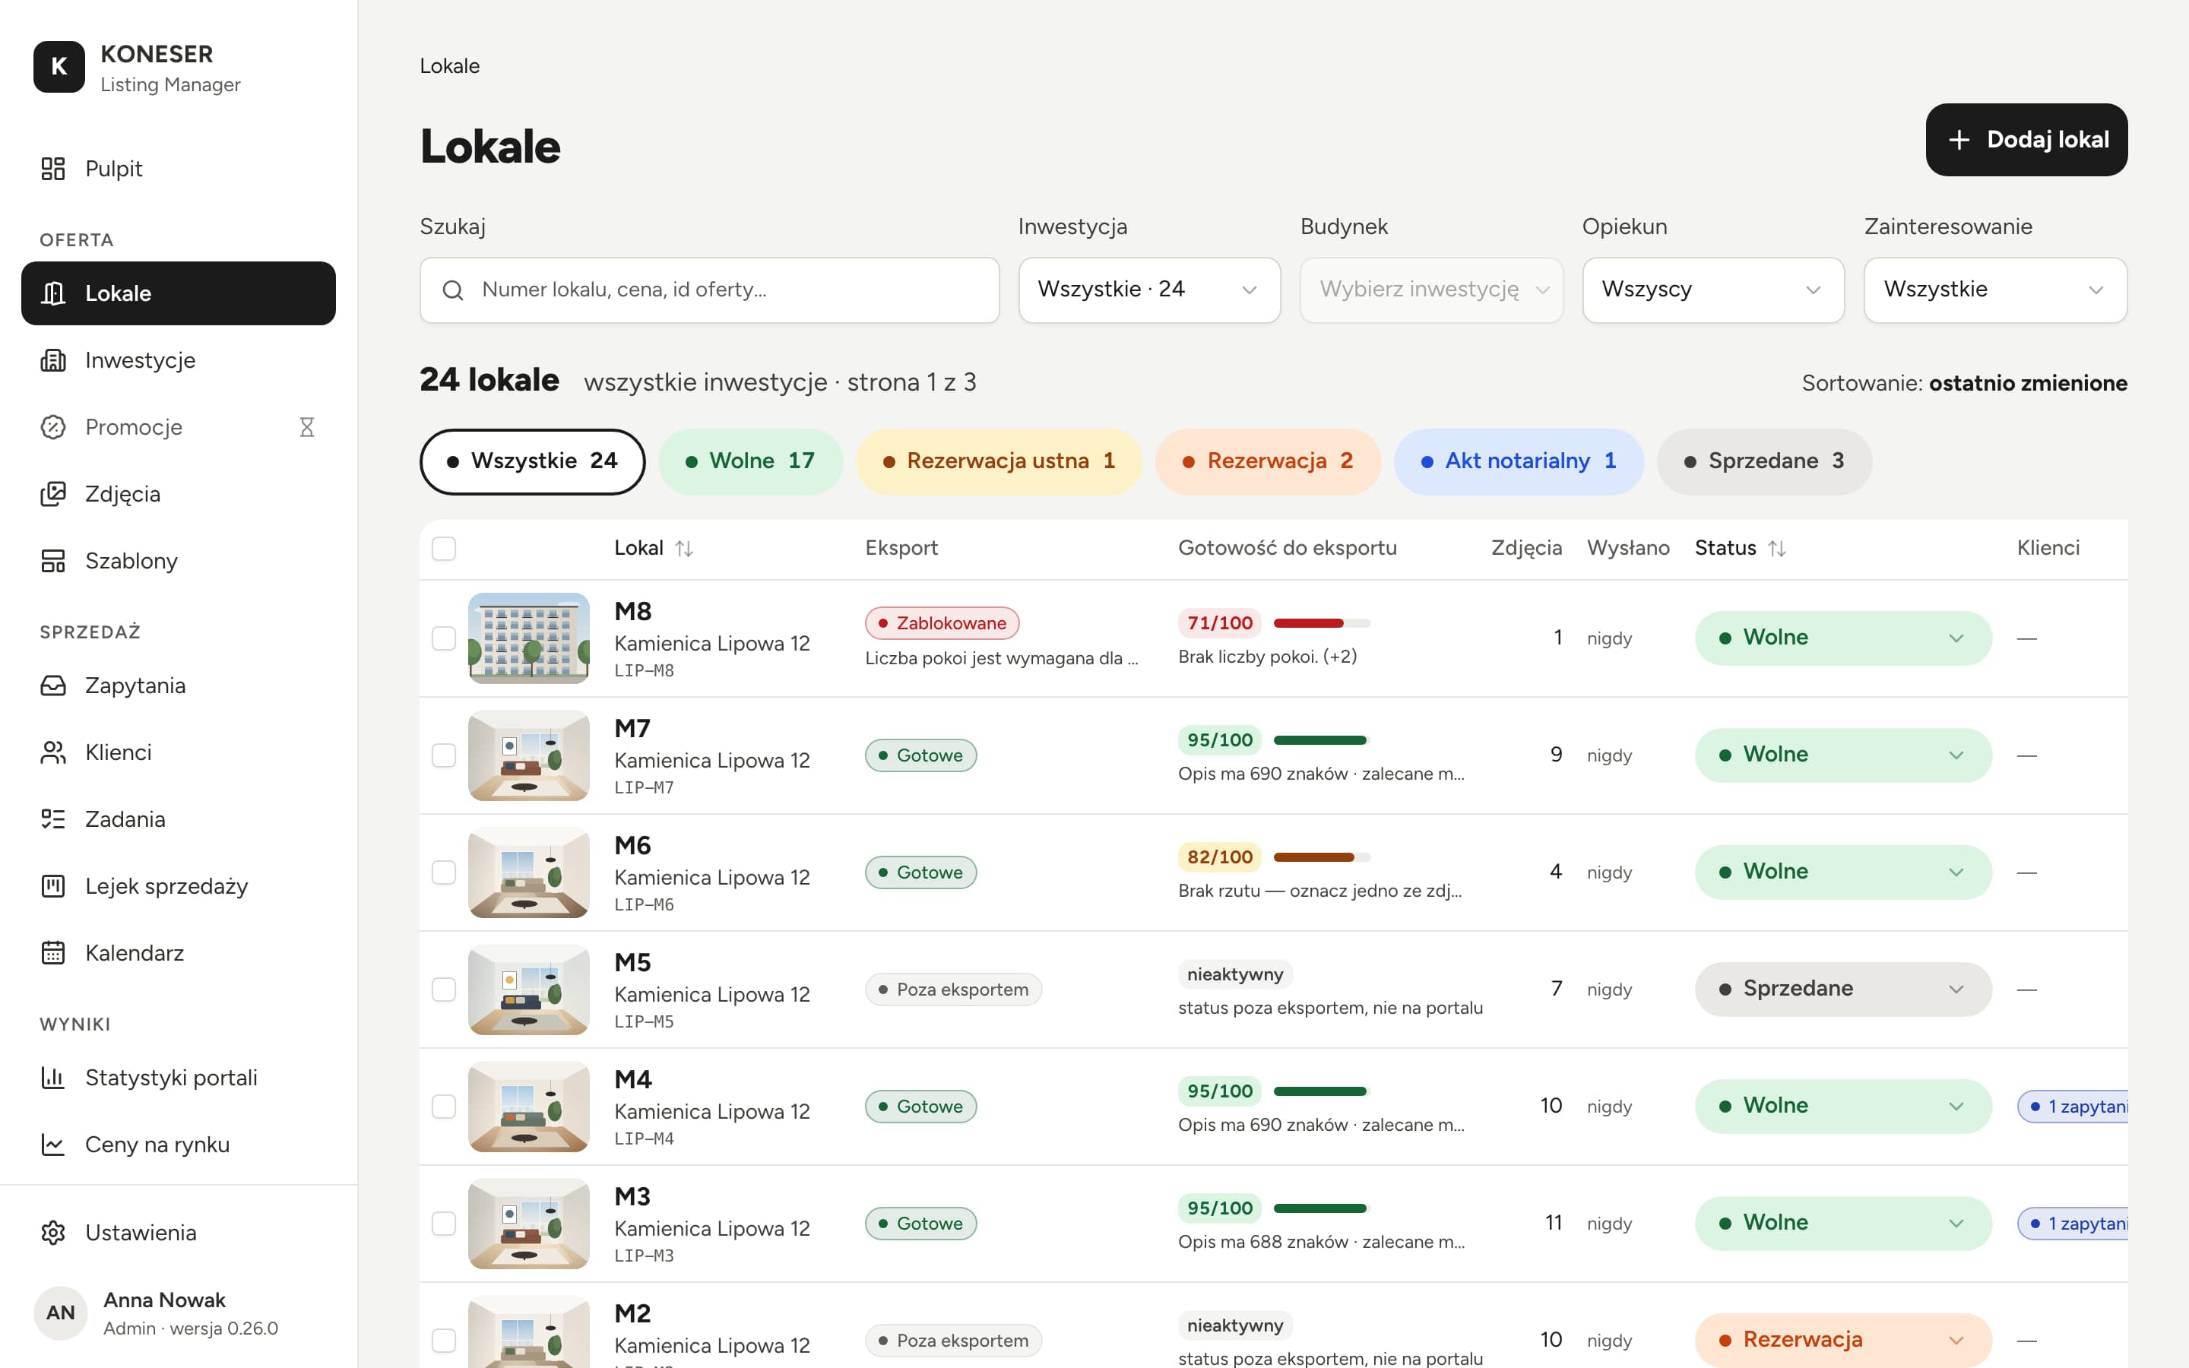The width and height of the screenshot is (2189, 1368).
Task: Select the Wolne 17 filter tab
Action: click(x=751, y=462)
